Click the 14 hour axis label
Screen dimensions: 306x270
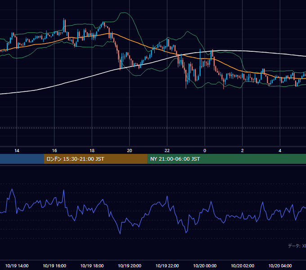[x=17, y=151]
